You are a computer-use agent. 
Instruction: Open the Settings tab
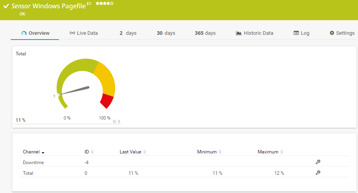tap(342, 33)
